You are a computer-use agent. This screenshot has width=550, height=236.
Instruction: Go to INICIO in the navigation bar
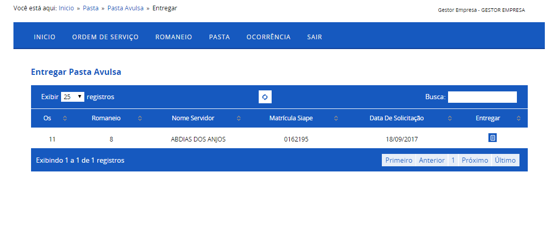pyautogui.click(x=44, y=37)
